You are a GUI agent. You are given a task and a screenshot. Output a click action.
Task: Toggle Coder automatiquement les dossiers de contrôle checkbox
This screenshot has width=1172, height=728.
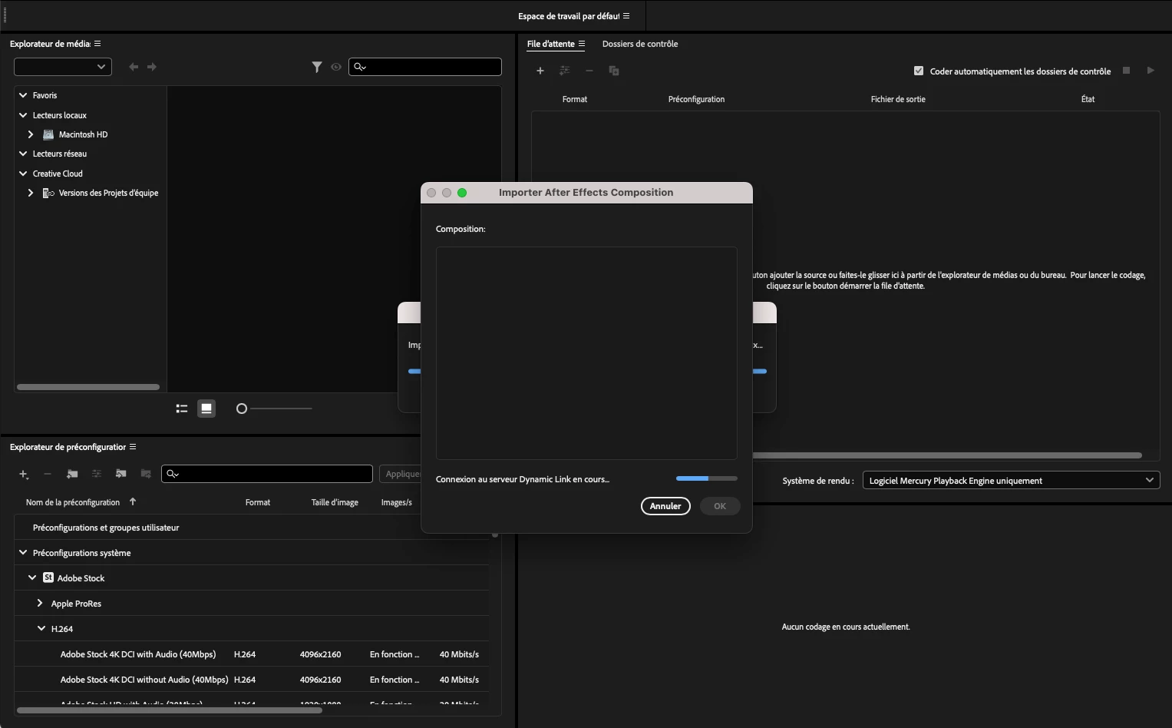coord(919,71)
